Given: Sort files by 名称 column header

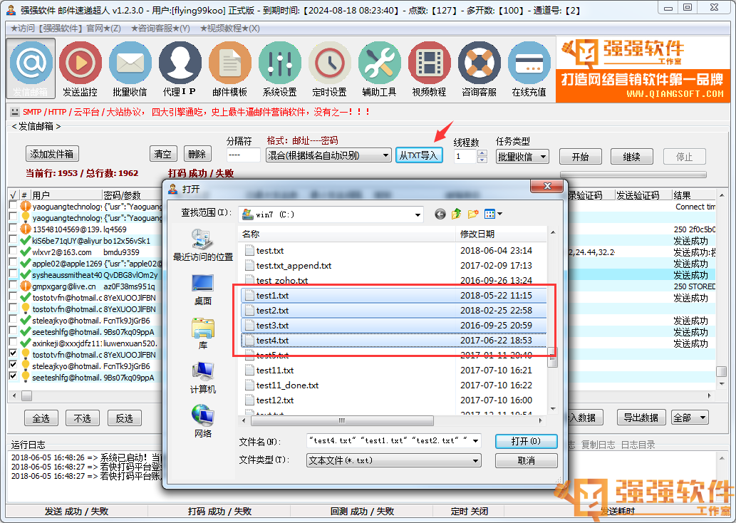Looking at the screenshot, I should point(347,234).
